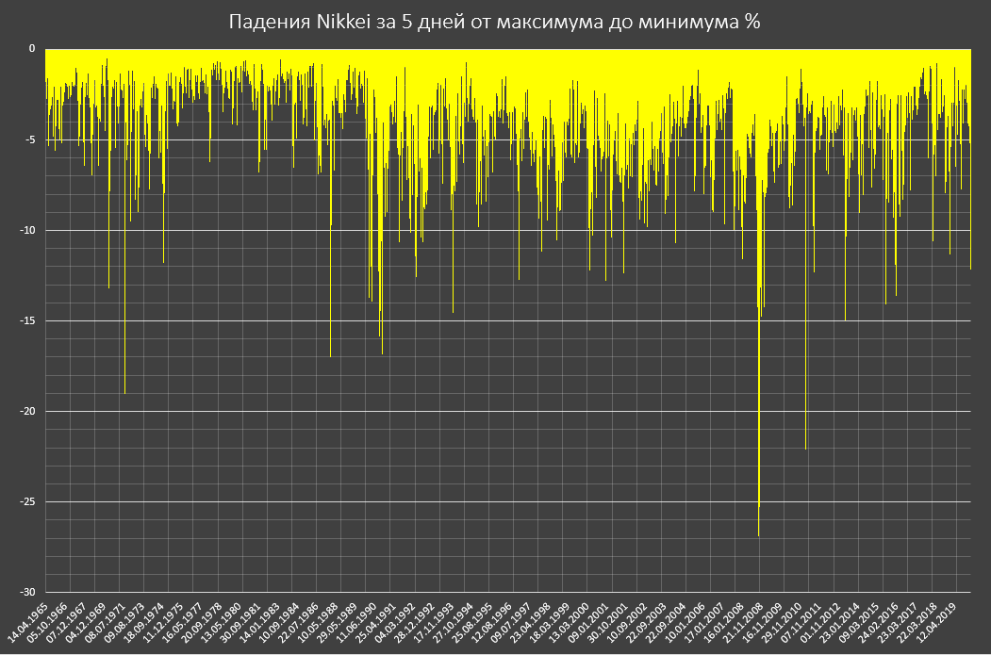Image resolution: width=991 pixels, height=655 pixels.
Task: Click the x-axis date 28.12.1992
Action: 413,623
